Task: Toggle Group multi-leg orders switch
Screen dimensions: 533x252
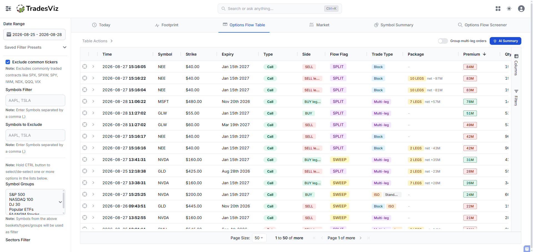Action: click(443, 41)
